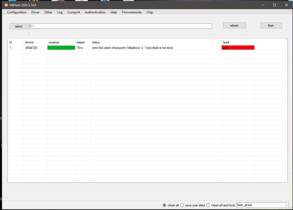Select the save user data radio option
Image resolution: width=293 pixels, height=210 pixels.
192,205
